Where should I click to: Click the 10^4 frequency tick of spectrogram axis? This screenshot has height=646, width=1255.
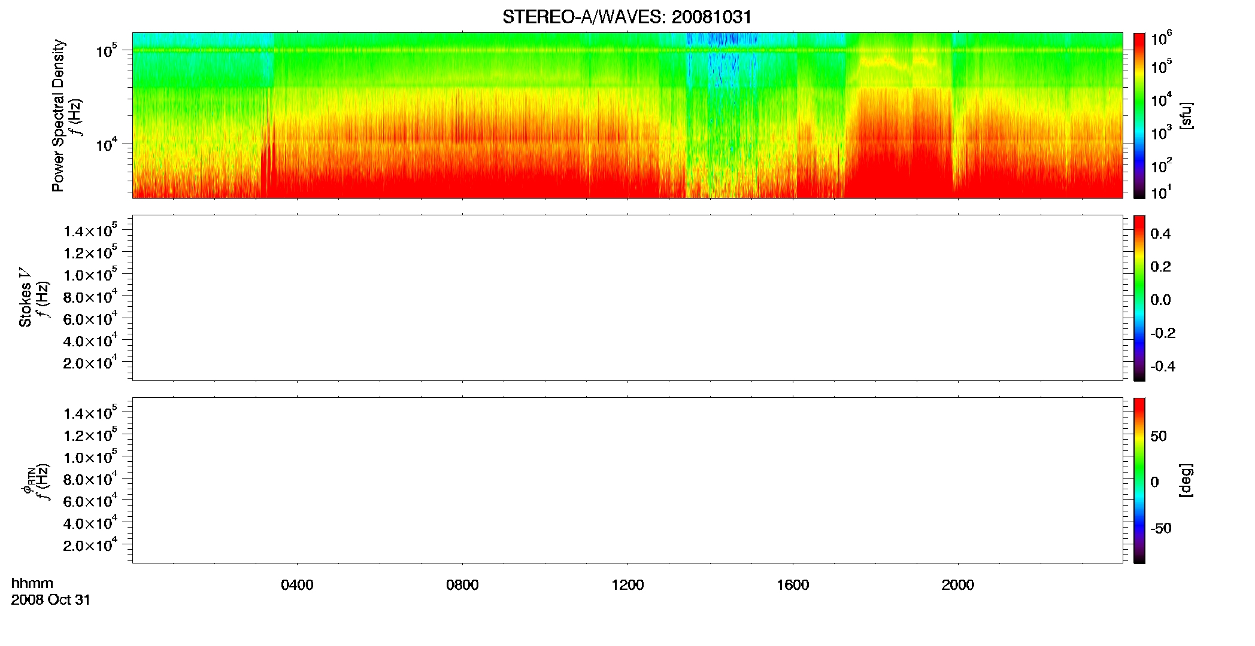pyautogui.click(x=107, y=144)
